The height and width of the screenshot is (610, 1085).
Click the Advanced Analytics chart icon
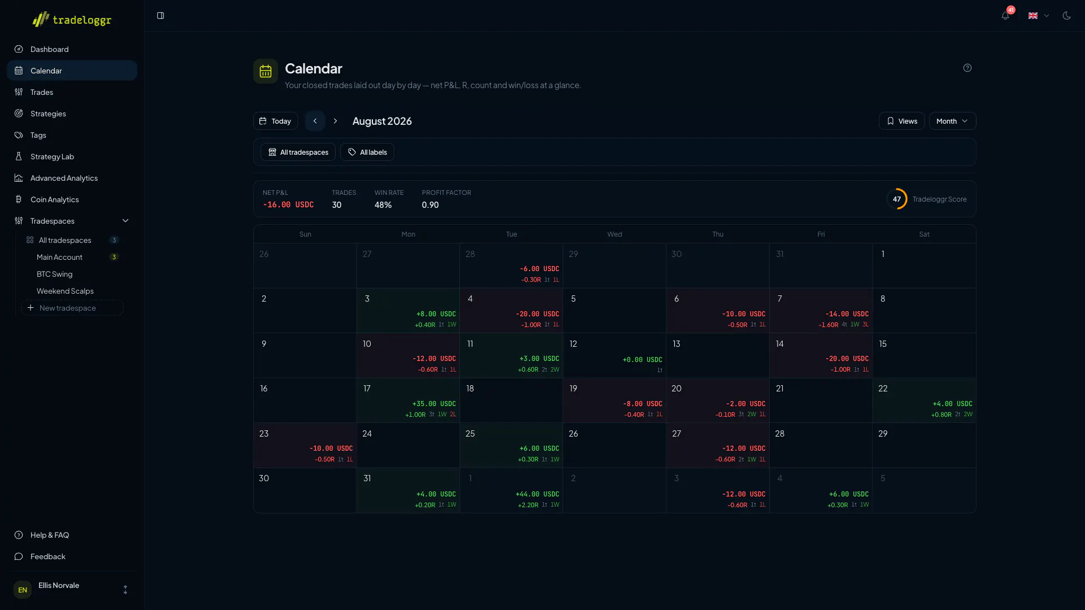pyautogui.click(x=19, y=178)
